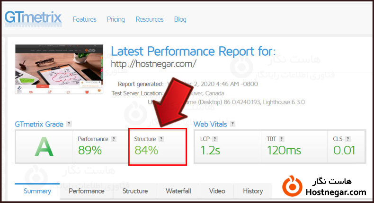Select the Video tab
The width and height of the screenshot is (374, 203).
pos(217,191)
